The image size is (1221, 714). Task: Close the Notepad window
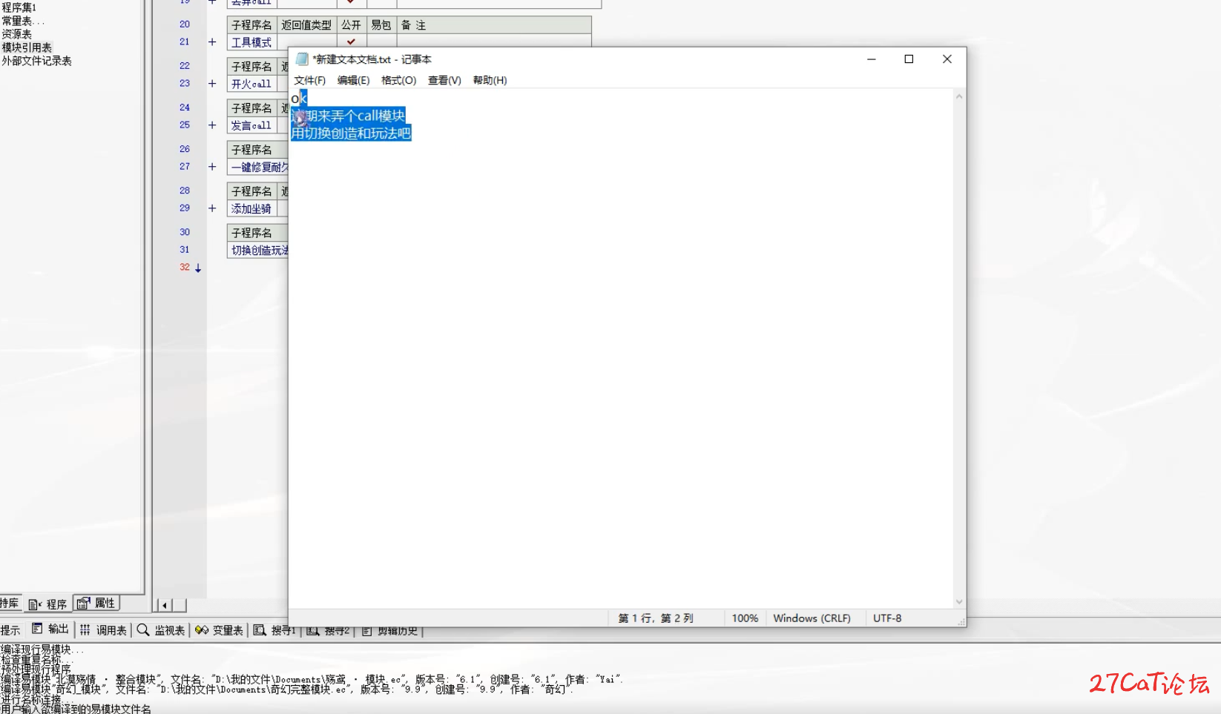point(947,59)
